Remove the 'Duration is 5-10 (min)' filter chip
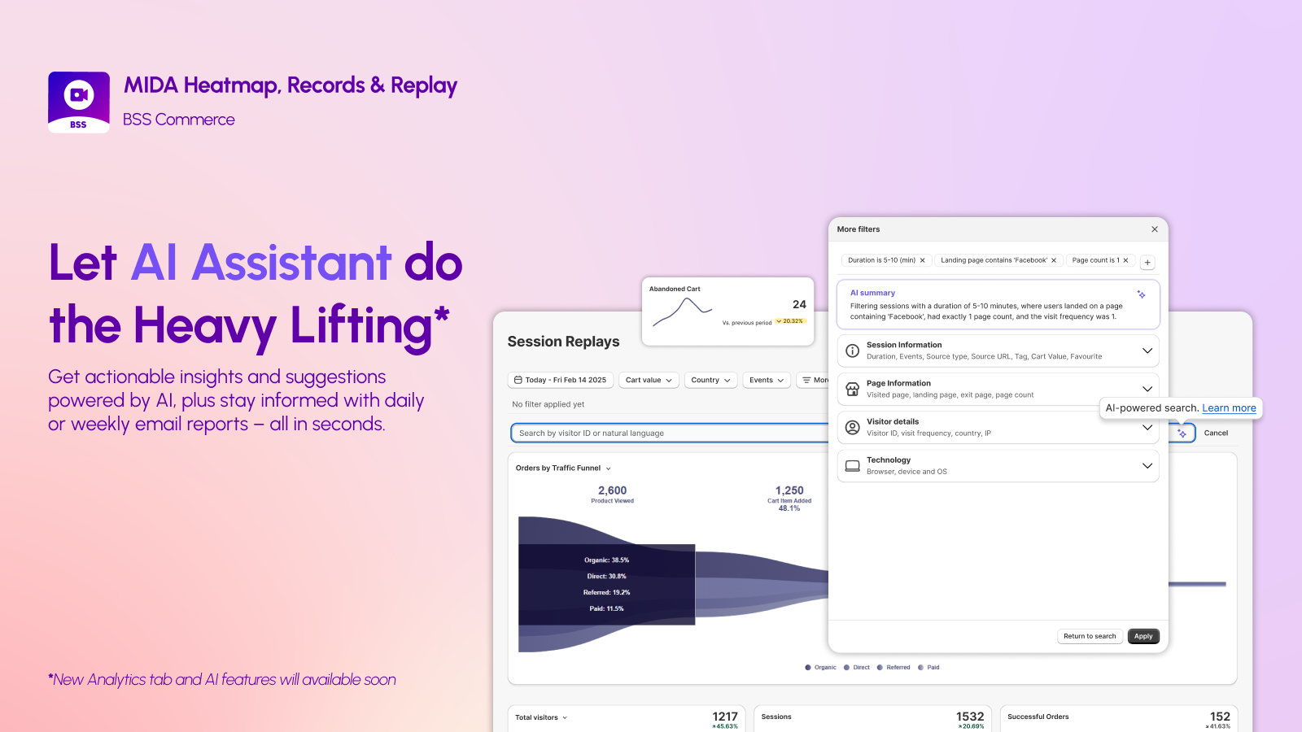Viewport: 1302px width, 732px height. click(x=923, y=260)
